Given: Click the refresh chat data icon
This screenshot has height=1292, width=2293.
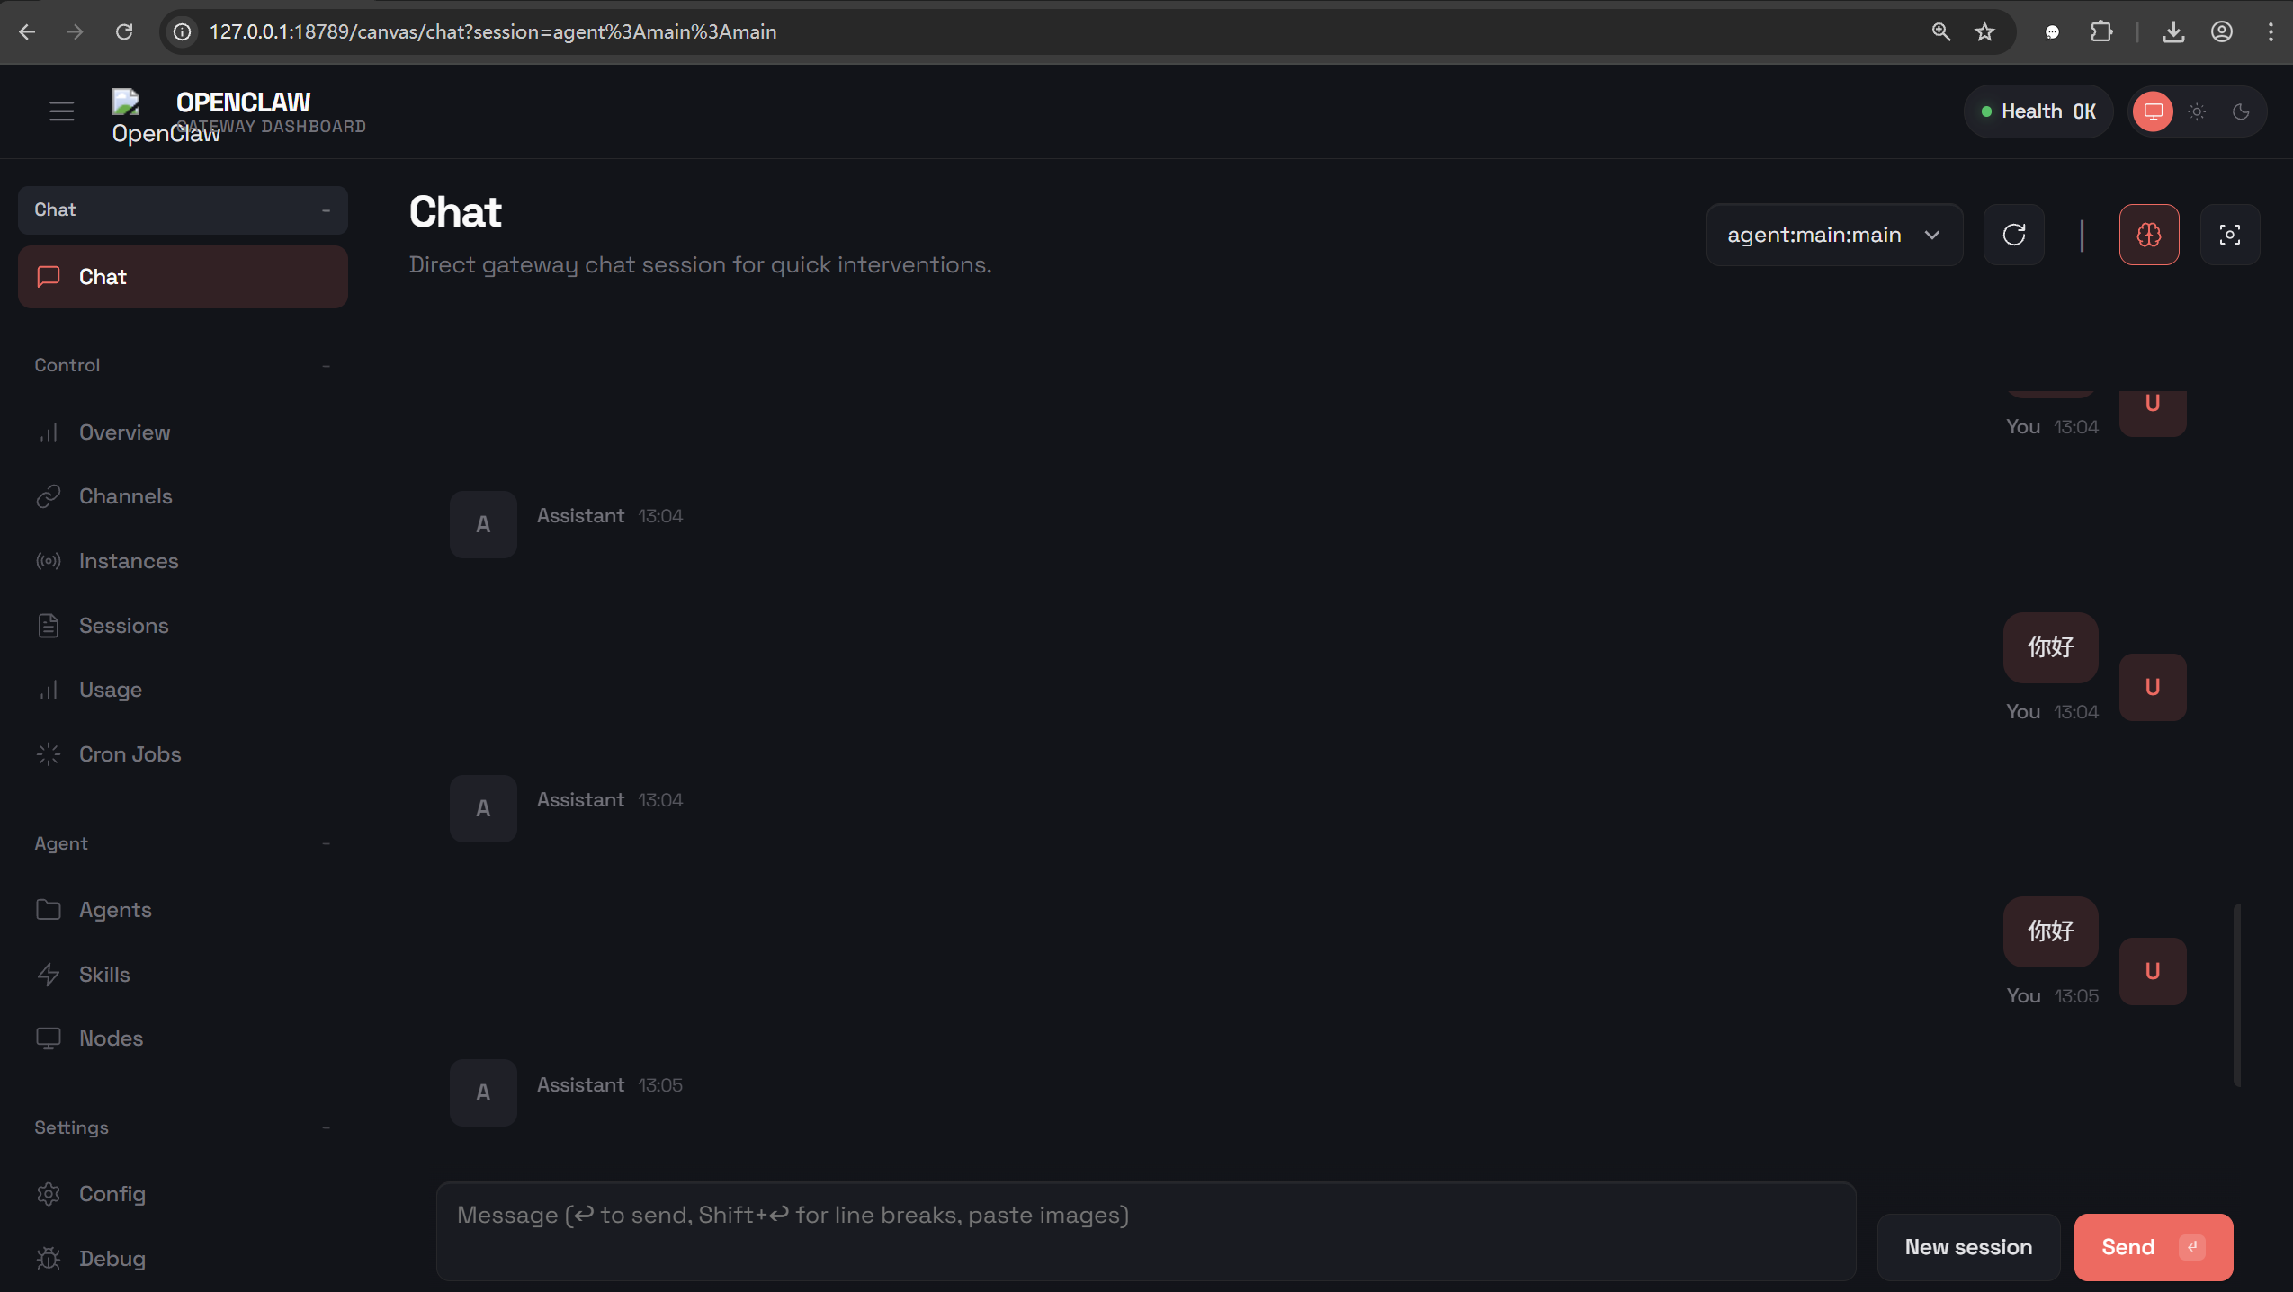Looking at the screenshot, I should coord(2014,235).
